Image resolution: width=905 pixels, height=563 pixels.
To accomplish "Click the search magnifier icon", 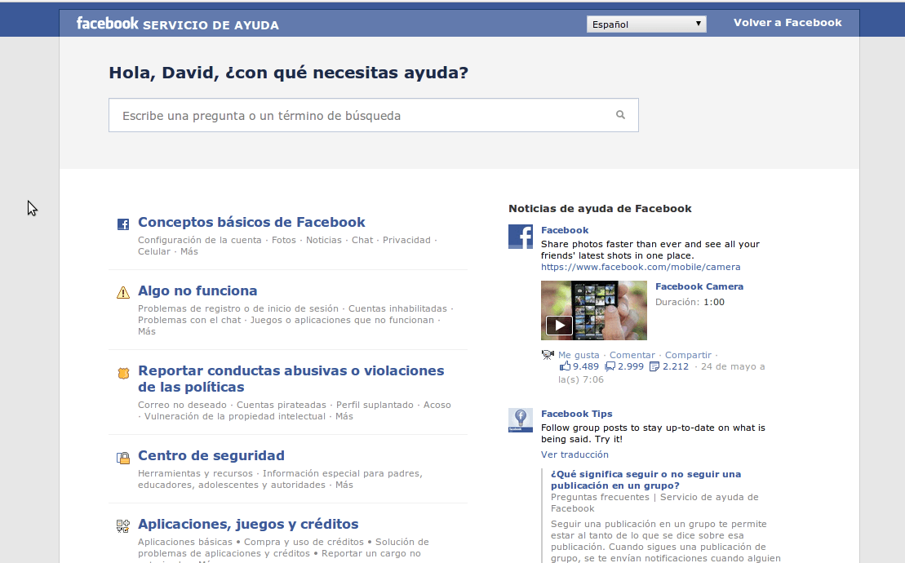I will pyautogui.click(x=620, y=115).
